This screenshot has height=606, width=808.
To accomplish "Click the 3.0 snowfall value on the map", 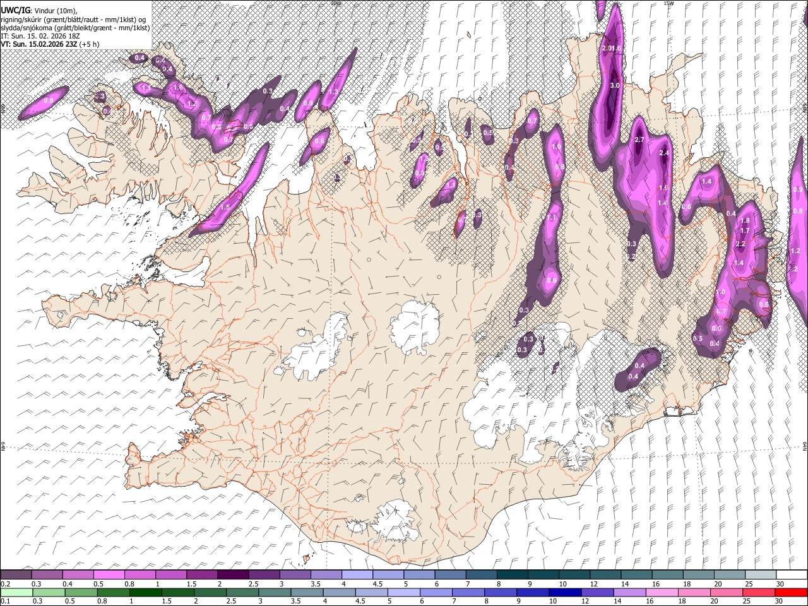I will [615, 85].
